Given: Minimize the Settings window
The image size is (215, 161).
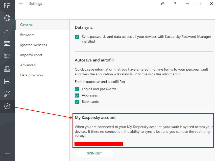Looking at the screenshot, I should [x=187, y=4].
